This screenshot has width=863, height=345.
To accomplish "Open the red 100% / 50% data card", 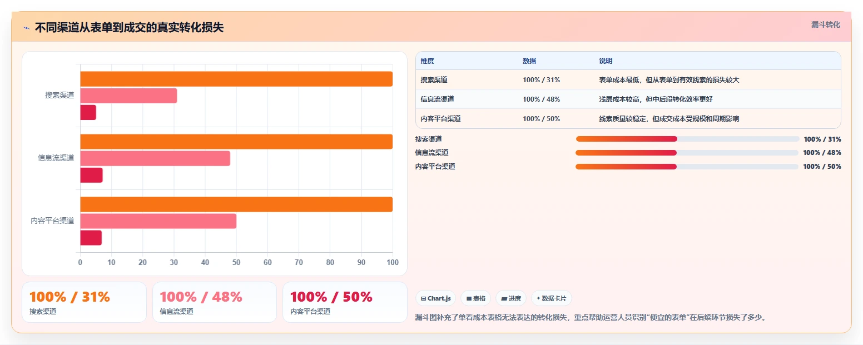I will point(345,302).
